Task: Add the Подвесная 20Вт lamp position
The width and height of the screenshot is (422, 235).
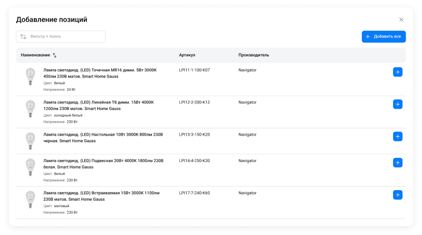Action: click(398, 163)
